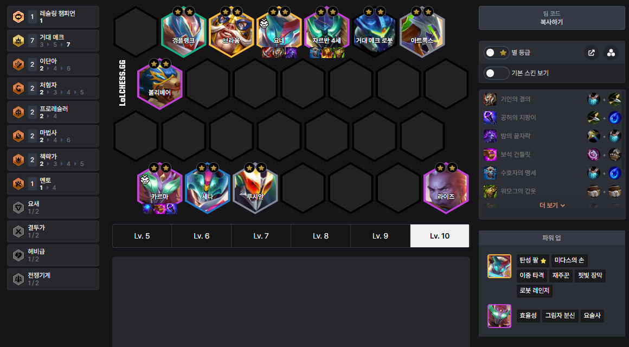
Task: Select the 거대 메크 trait icon
Action: [18, 41]
